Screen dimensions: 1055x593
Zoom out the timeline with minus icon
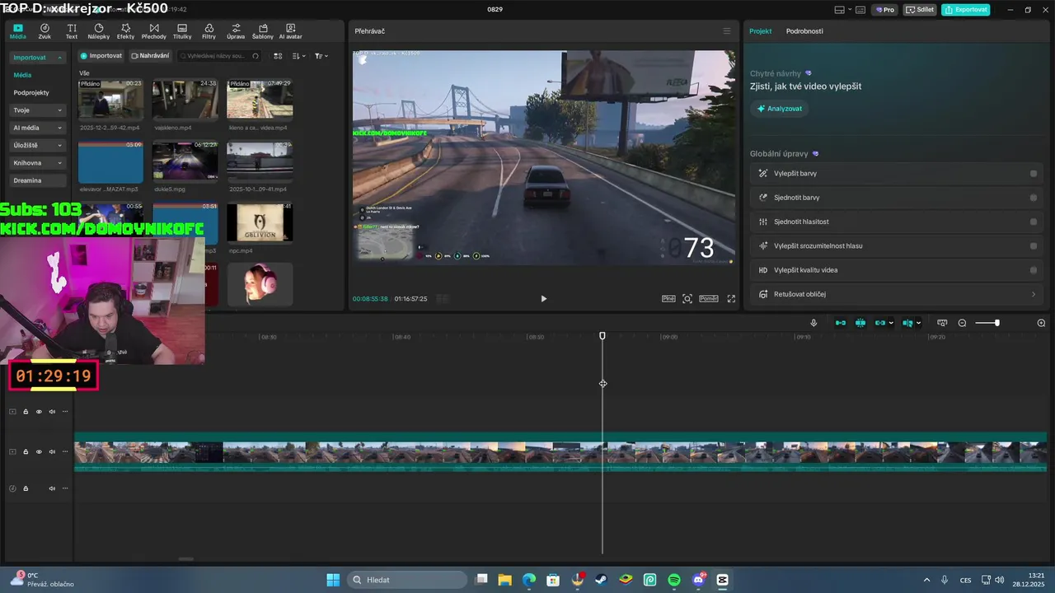point(962,323)
